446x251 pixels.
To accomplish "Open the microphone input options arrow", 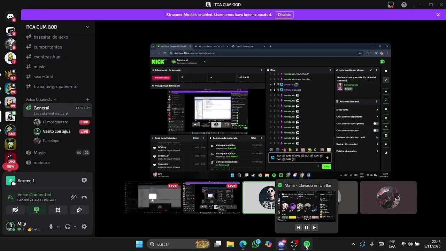I will pyautogui.click(x=58, y=227).
